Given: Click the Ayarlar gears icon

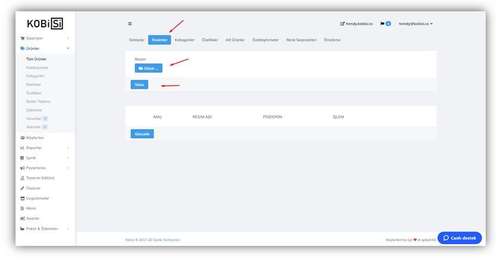Looking at the screenshot, I should (23, 219).
